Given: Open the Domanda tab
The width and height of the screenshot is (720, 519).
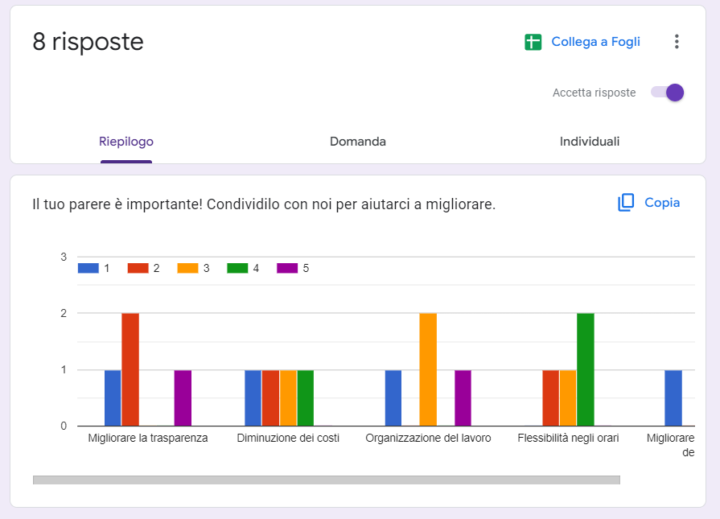Looking at the screenshot, I should pos(358,142).
